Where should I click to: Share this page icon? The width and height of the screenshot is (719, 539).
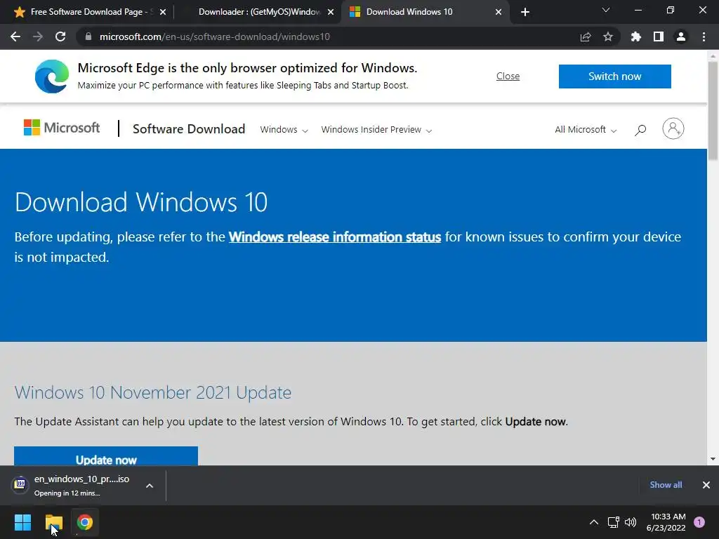[585, 36]
